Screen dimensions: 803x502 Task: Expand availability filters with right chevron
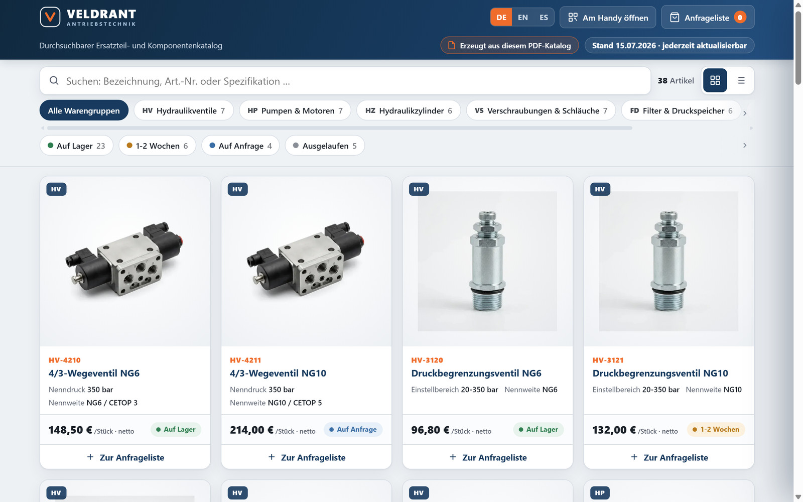pos(745,145)
